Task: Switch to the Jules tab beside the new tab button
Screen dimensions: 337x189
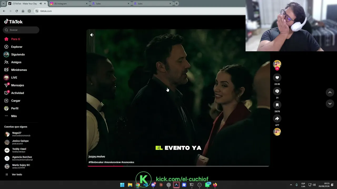Action: tap(152, 4)
